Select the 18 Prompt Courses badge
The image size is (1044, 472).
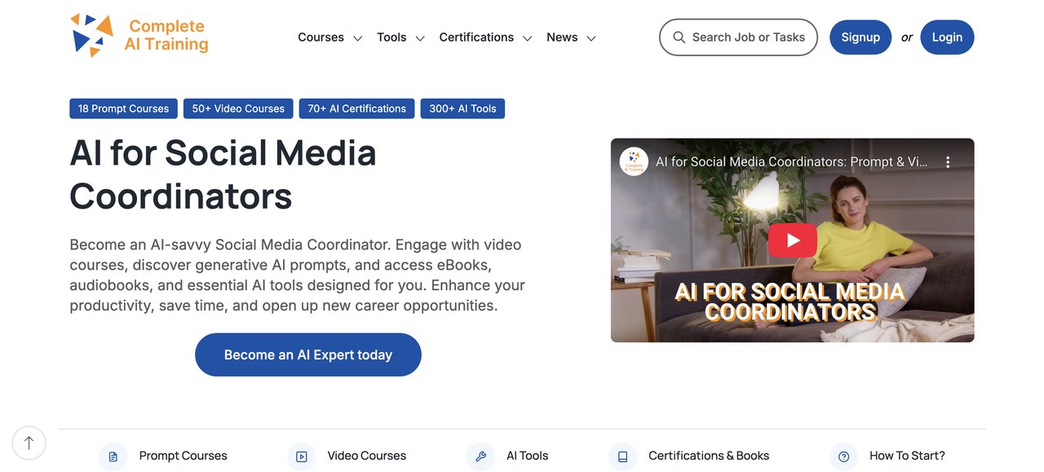coord(123,108)
